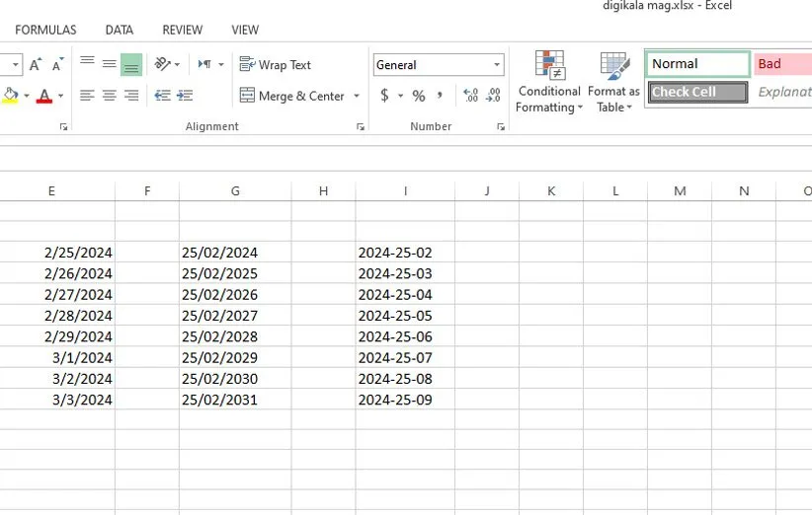The width and height of the screenshot is (812, 515).
Task: Click the Decrease Font Size icon
Action: pos(58,65)
